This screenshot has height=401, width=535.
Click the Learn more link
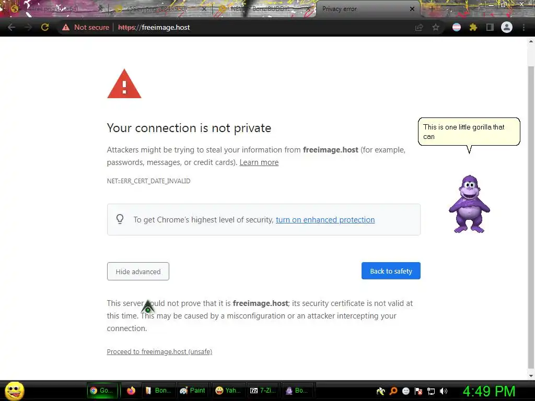pyautogui.click(x=259, y=162)
